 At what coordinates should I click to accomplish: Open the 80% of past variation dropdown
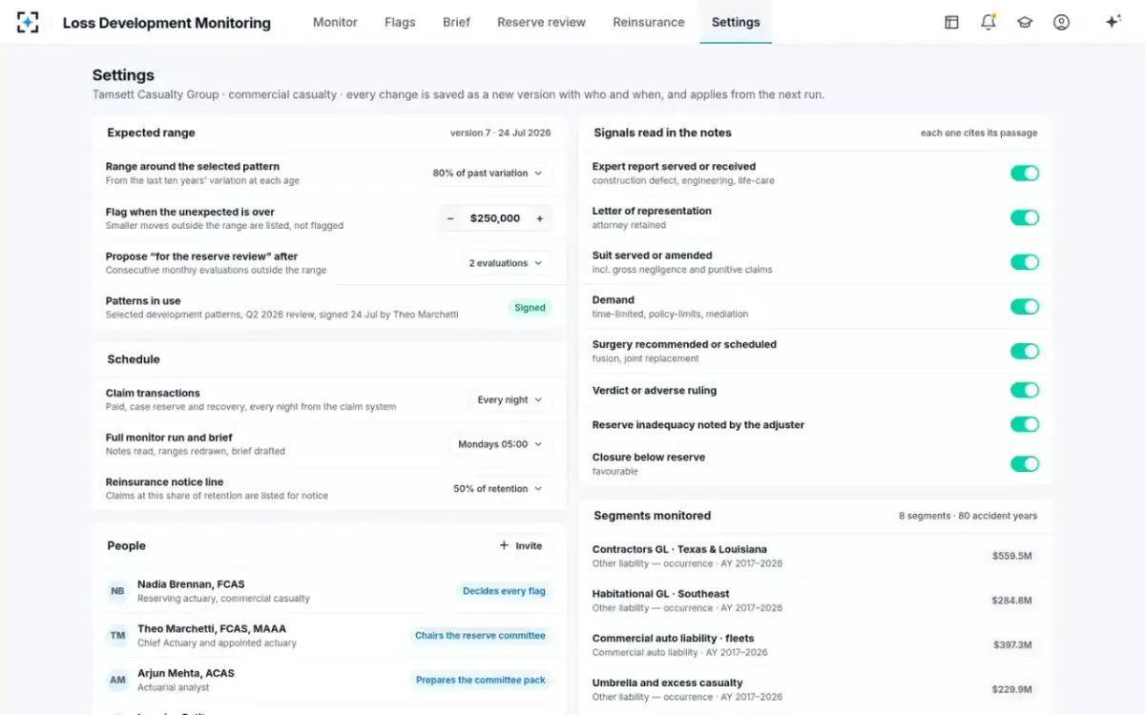point(488,174)
